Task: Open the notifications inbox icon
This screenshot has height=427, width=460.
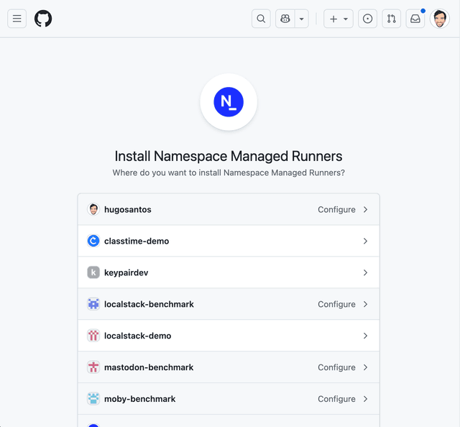Action: [x=415, y=19]
